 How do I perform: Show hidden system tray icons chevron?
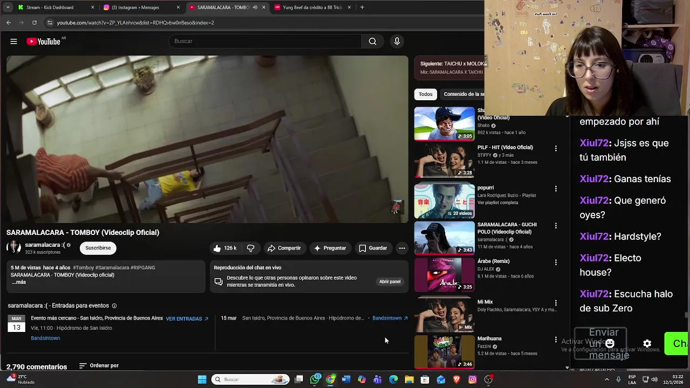607,379
